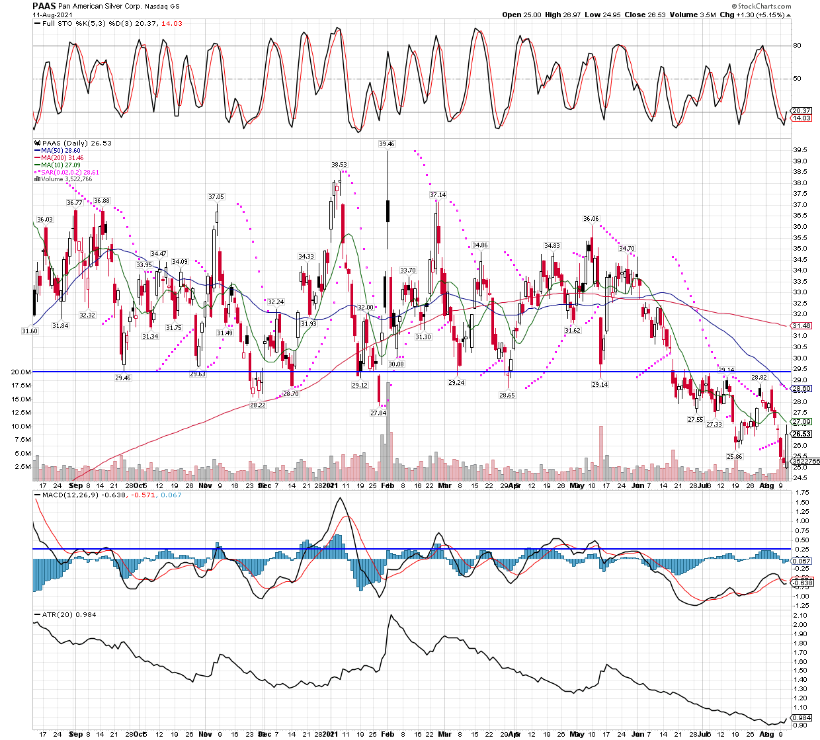
Task: Click the Volume 3,522,766 legend entry
Action: point(65,179)
